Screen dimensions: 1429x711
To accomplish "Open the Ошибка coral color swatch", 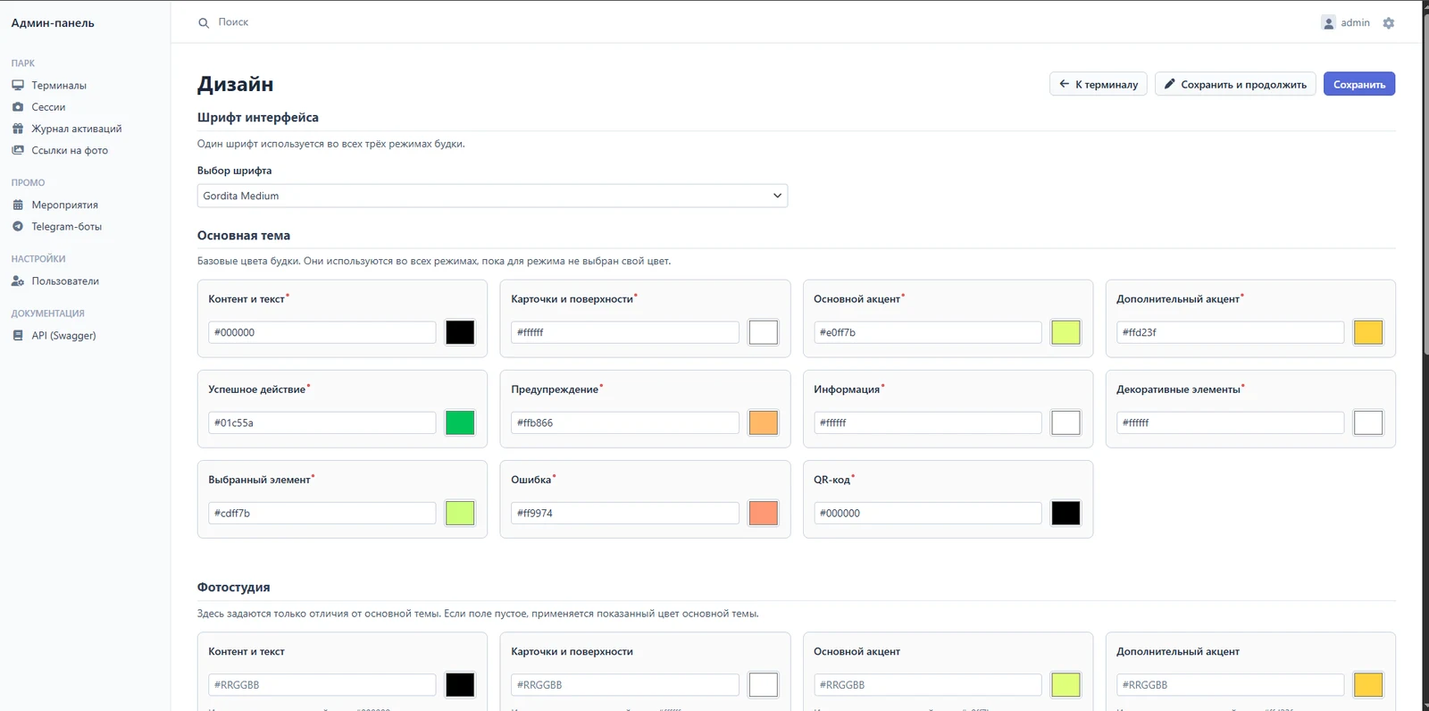I will (763, 513).
